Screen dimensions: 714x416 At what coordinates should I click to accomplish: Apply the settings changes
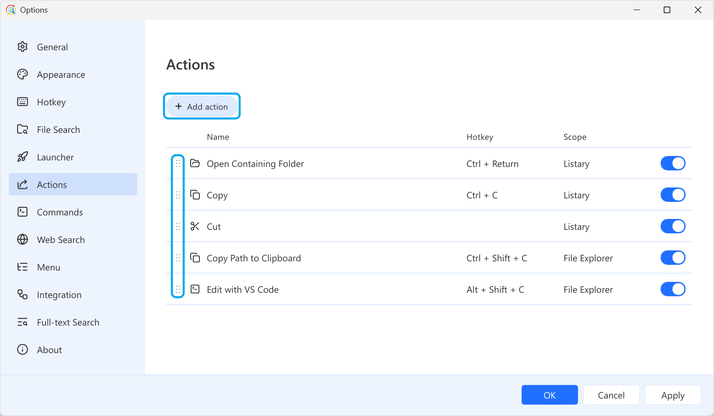click(673, 395)
